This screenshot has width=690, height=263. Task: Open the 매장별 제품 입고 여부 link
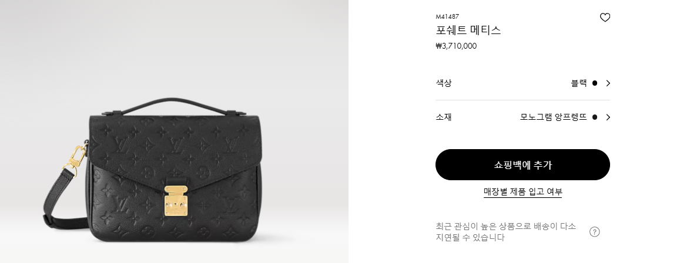pyautogui.click(x=522, y=192)
